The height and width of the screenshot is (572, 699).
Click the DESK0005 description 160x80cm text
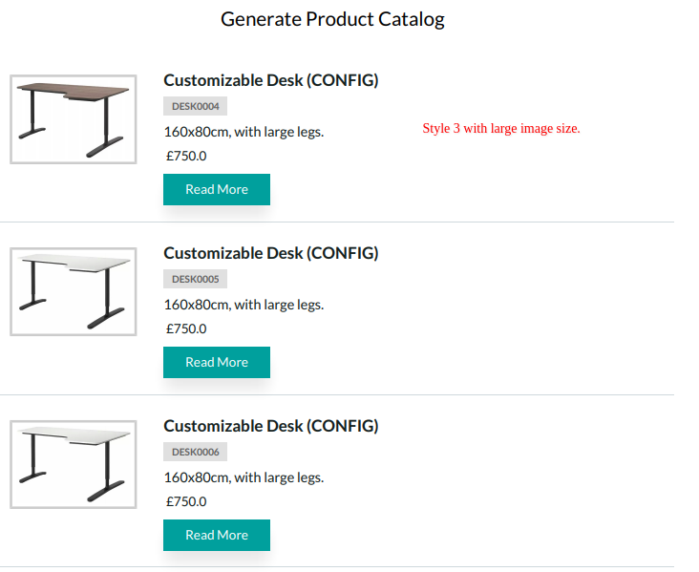pos(244,305)
